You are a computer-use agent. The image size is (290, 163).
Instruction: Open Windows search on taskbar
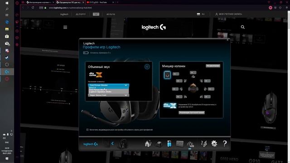7,9
